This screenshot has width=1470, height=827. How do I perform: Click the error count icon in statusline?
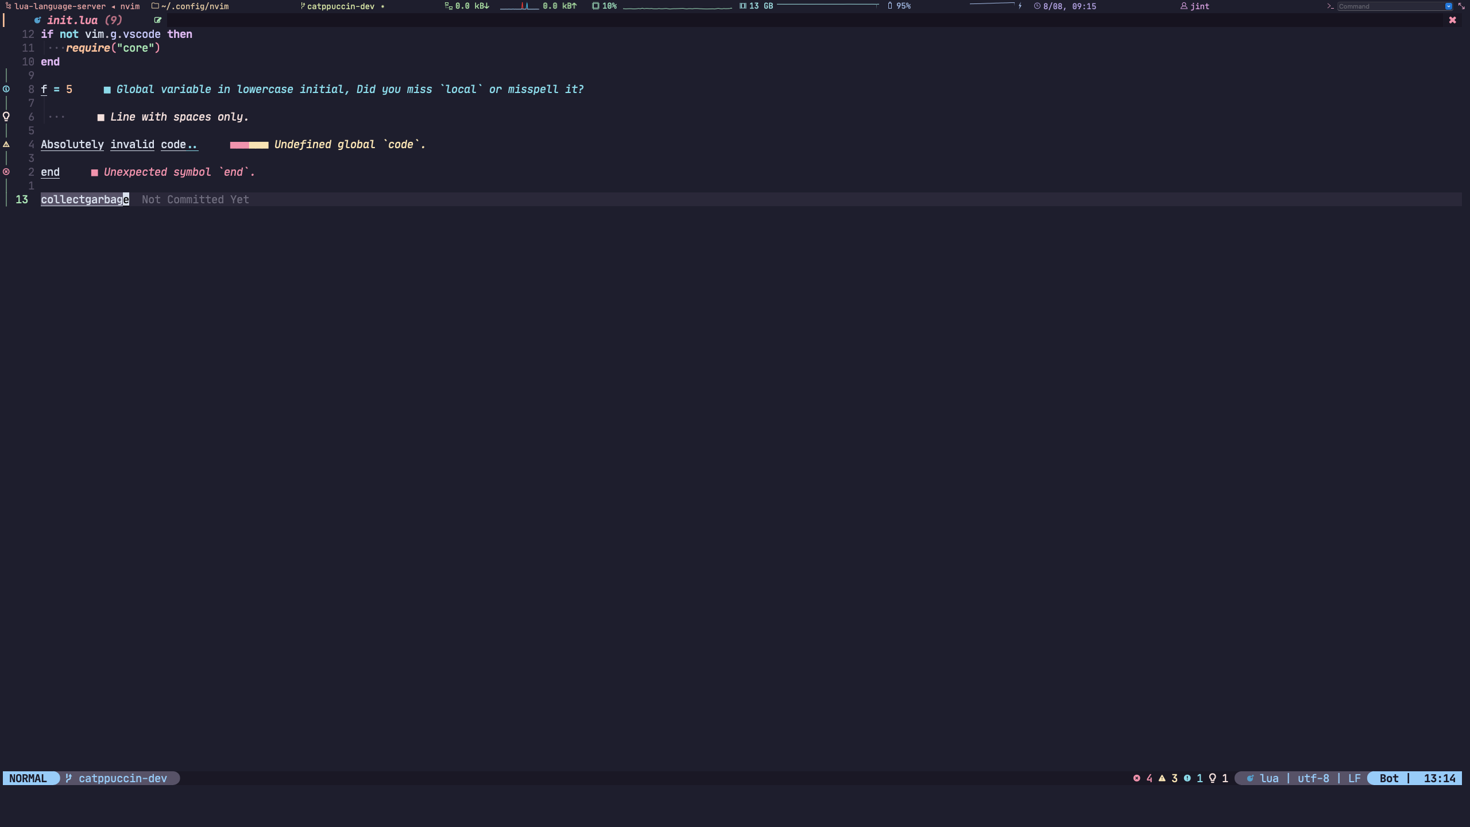coord(1136,778)
